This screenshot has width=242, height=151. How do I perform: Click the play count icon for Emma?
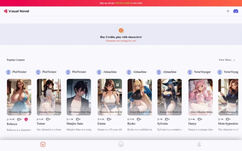[x=99, y=119]
